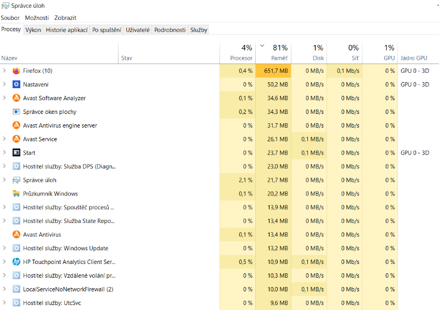Click the Start process icon
The height and width of the screenshot is (310, 439).
tap(16, 153)
